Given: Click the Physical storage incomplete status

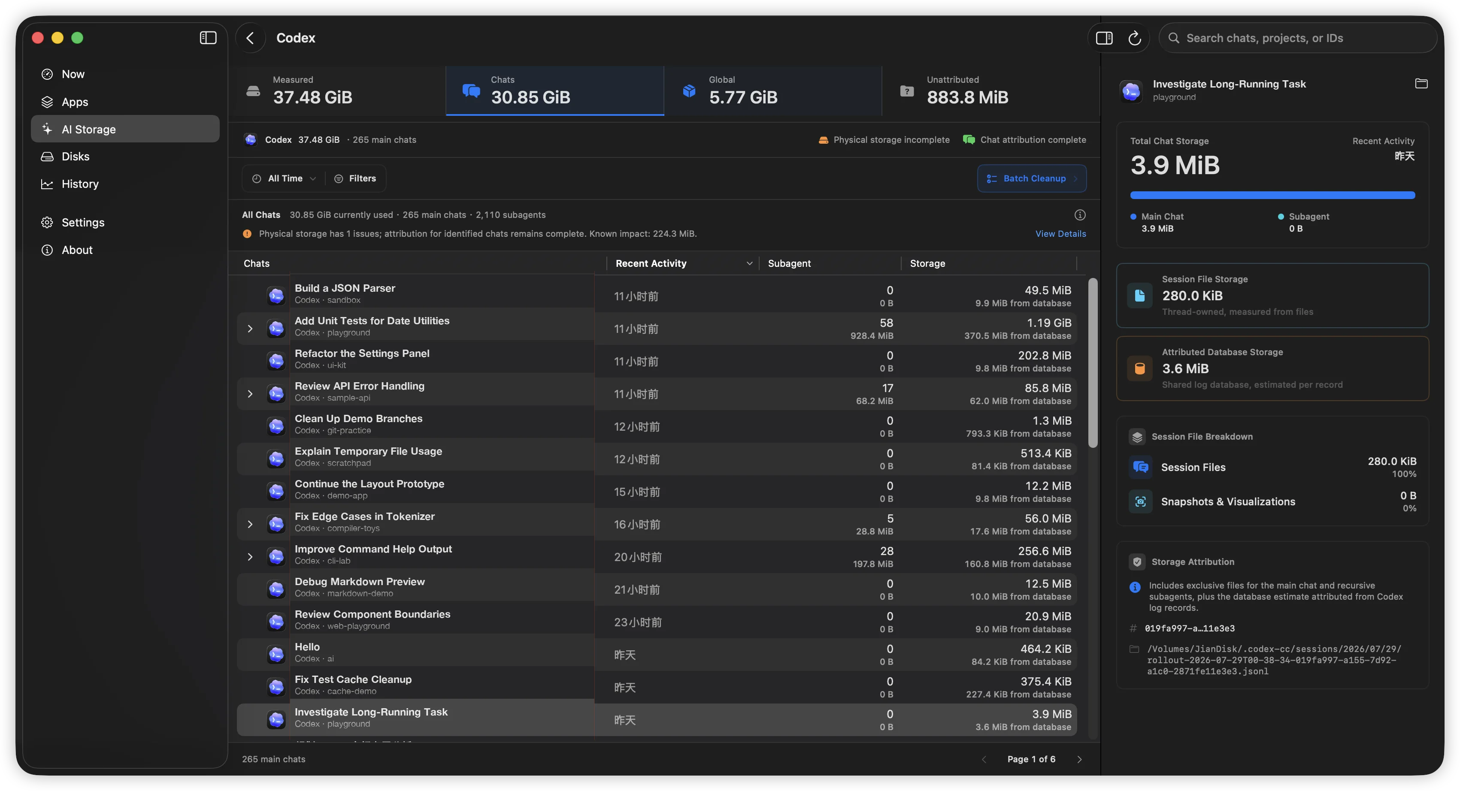Looking at the screenshot, I should pos(884,140).
